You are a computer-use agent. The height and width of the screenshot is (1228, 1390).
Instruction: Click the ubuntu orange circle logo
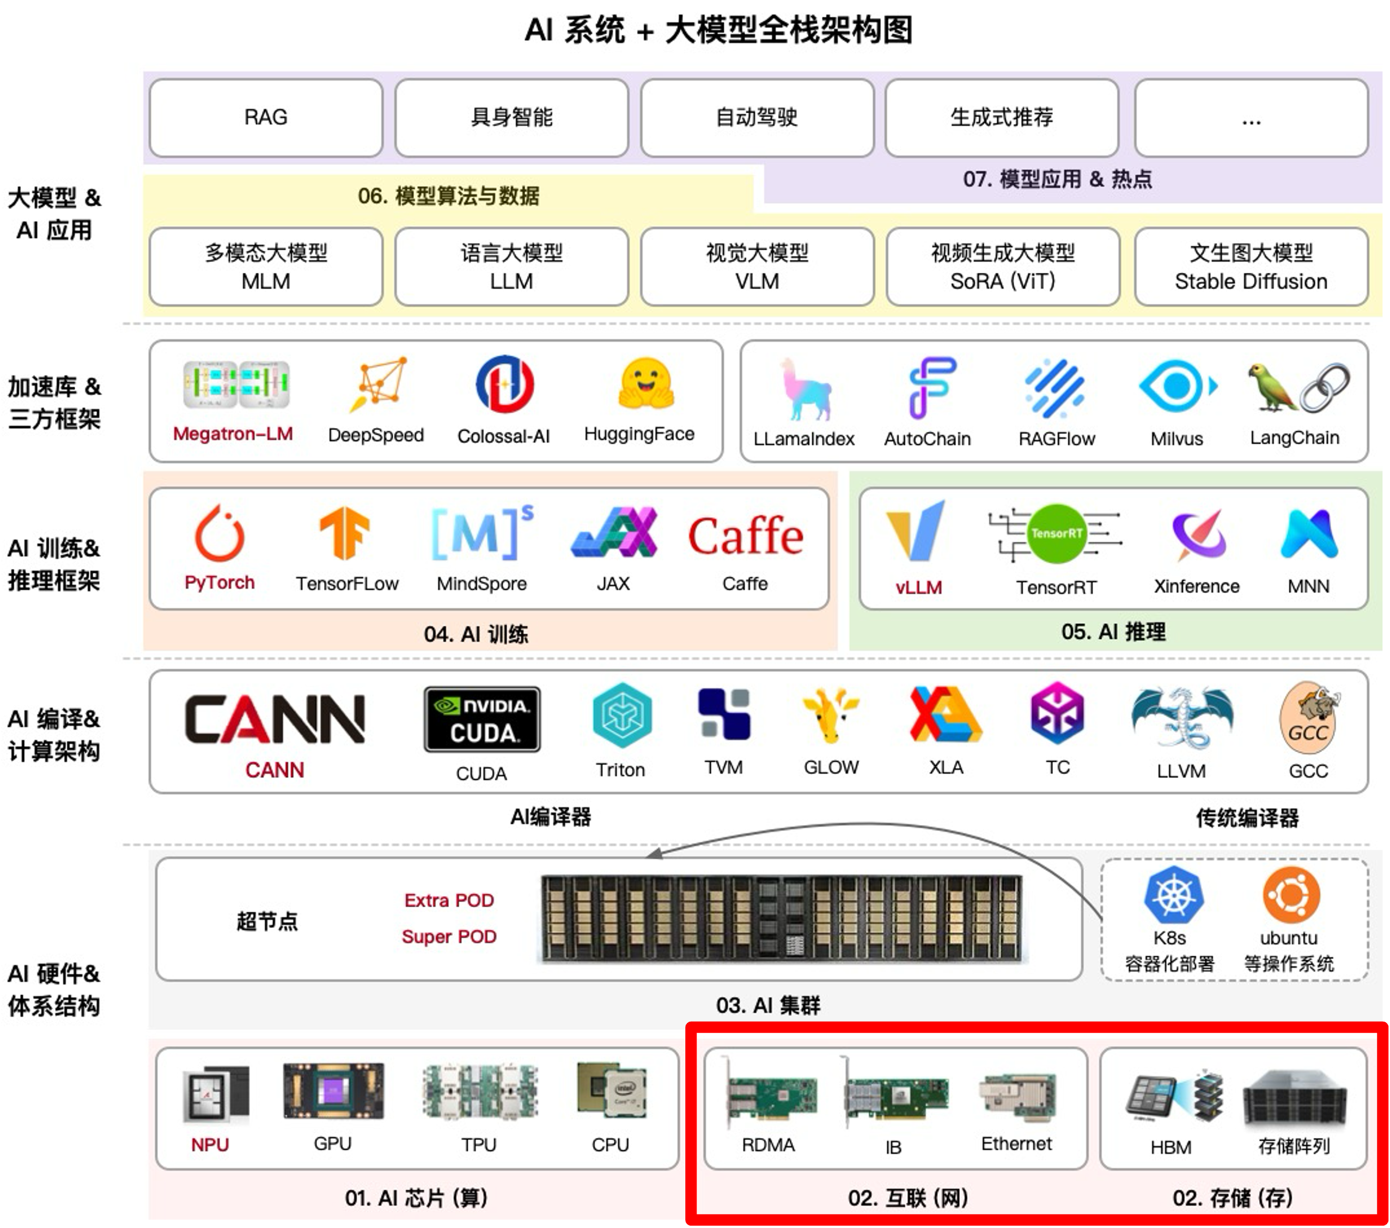point(1291,895)
